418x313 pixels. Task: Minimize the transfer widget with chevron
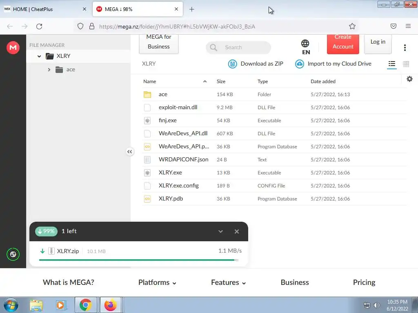[x=220, y=231]
